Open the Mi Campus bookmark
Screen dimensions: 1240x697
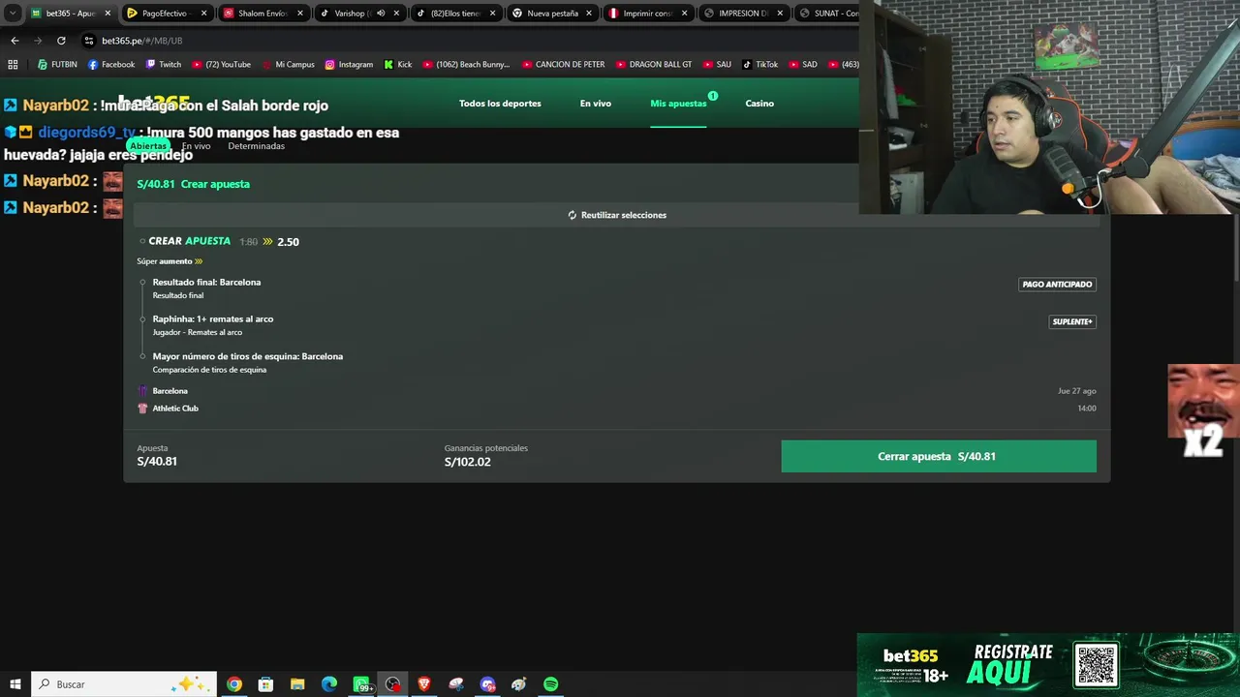click(289, 65)
